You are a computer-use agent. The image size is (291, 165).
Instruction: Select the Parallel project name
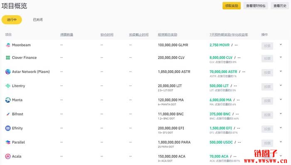tap(18, 143)
